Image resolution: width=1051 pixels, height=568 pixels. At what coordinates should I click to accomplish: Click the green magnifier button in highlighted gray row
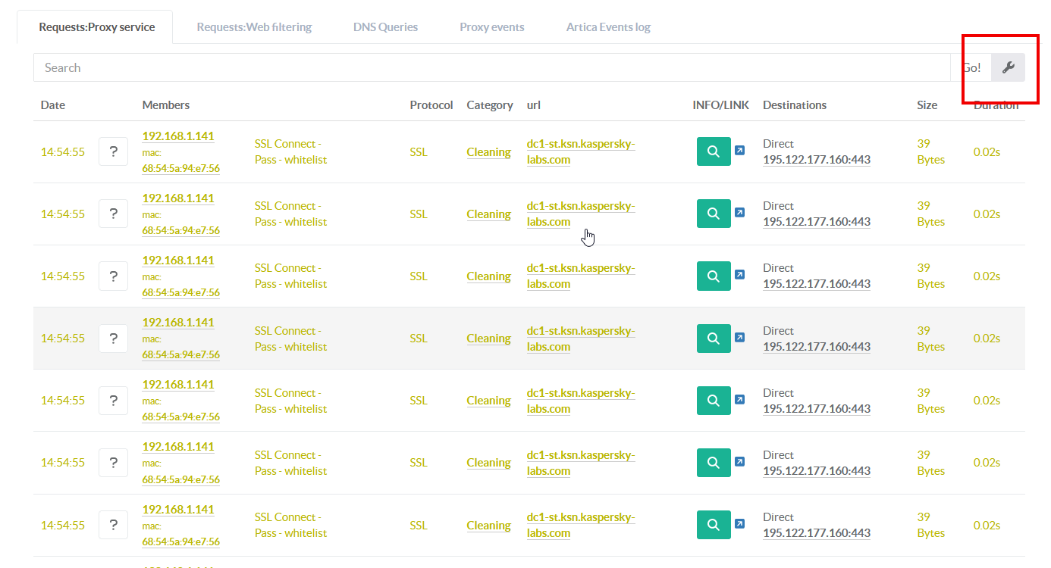point(713,338)
